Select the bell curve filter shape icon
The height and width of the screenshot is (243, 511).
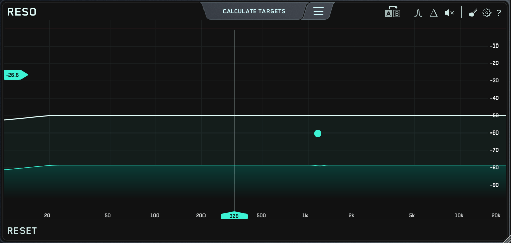click(x=418, y=13)
